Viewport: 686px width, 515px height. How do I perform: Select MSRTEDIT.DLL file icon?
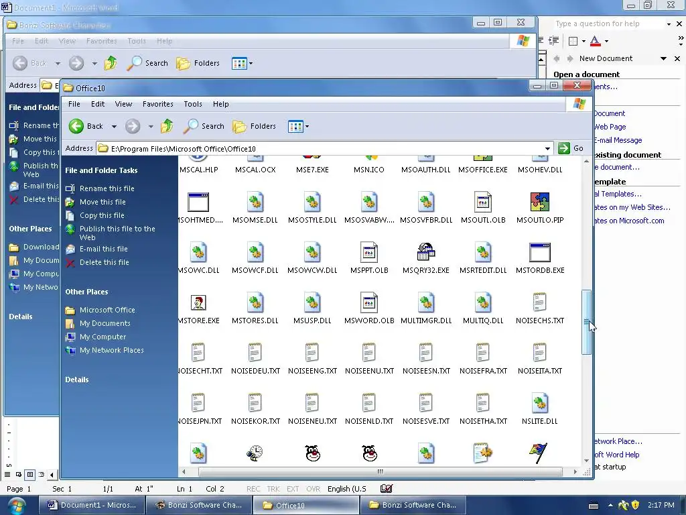pos(483,252)
